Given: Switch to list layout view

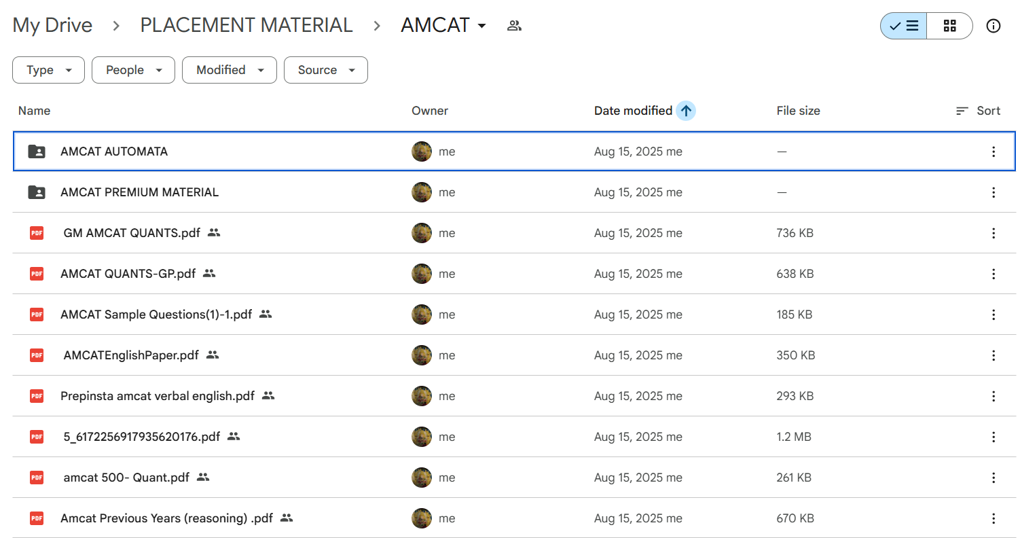Looking at the screenshot, I should pos(904,26).
